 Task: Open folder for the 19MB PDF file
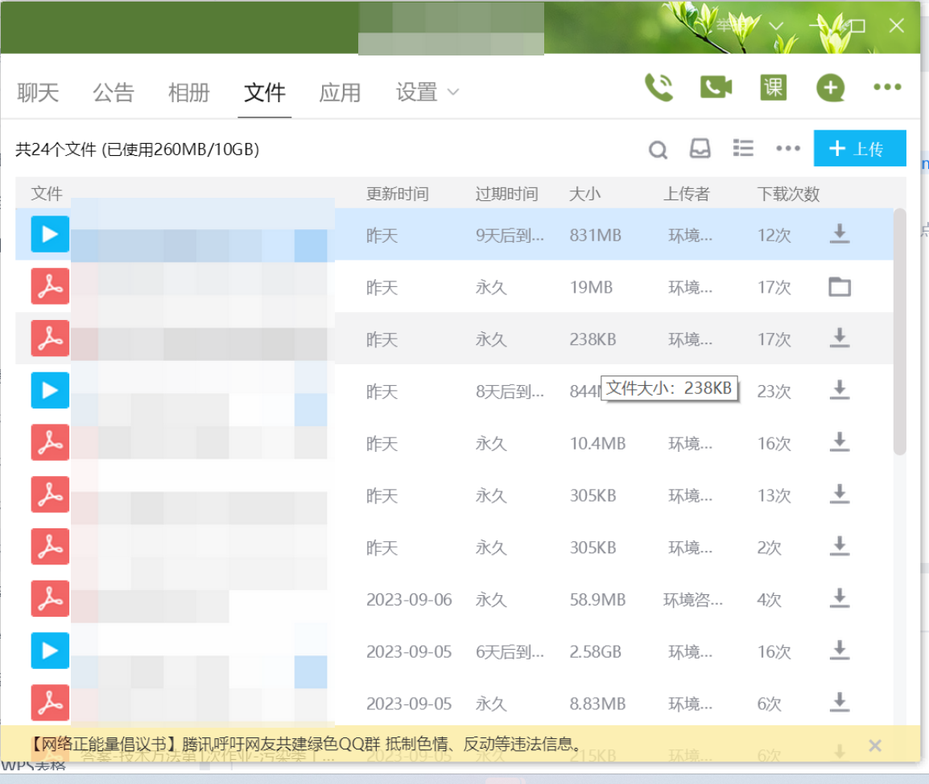[x=840, y=287]
